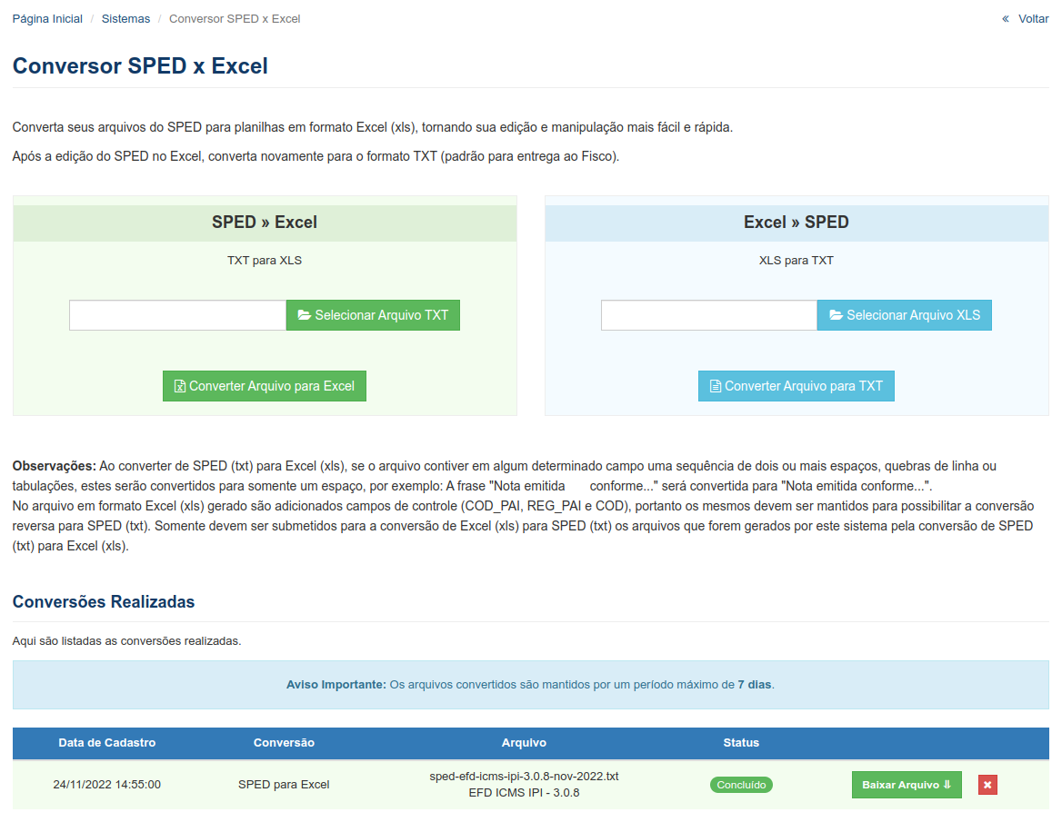Click Converter Arquivo para TXT button
This screenshot has width=1062, height=832.
coord(796,386)
